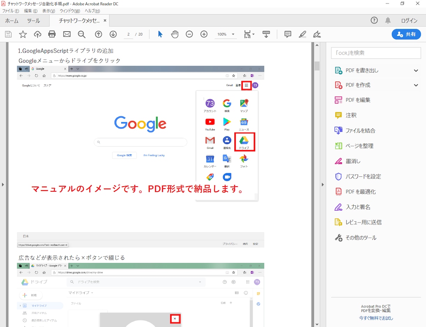Select the チャットワークメッセ document tab

click(x=79, y=21)
